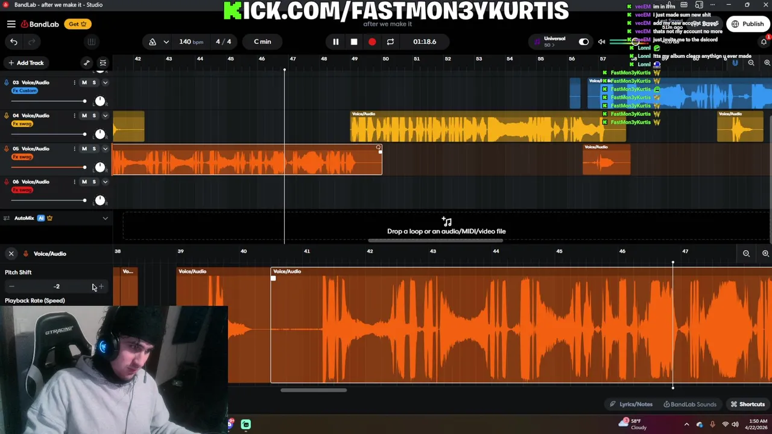Expand track 03 options chevron

tap(105, 83)
